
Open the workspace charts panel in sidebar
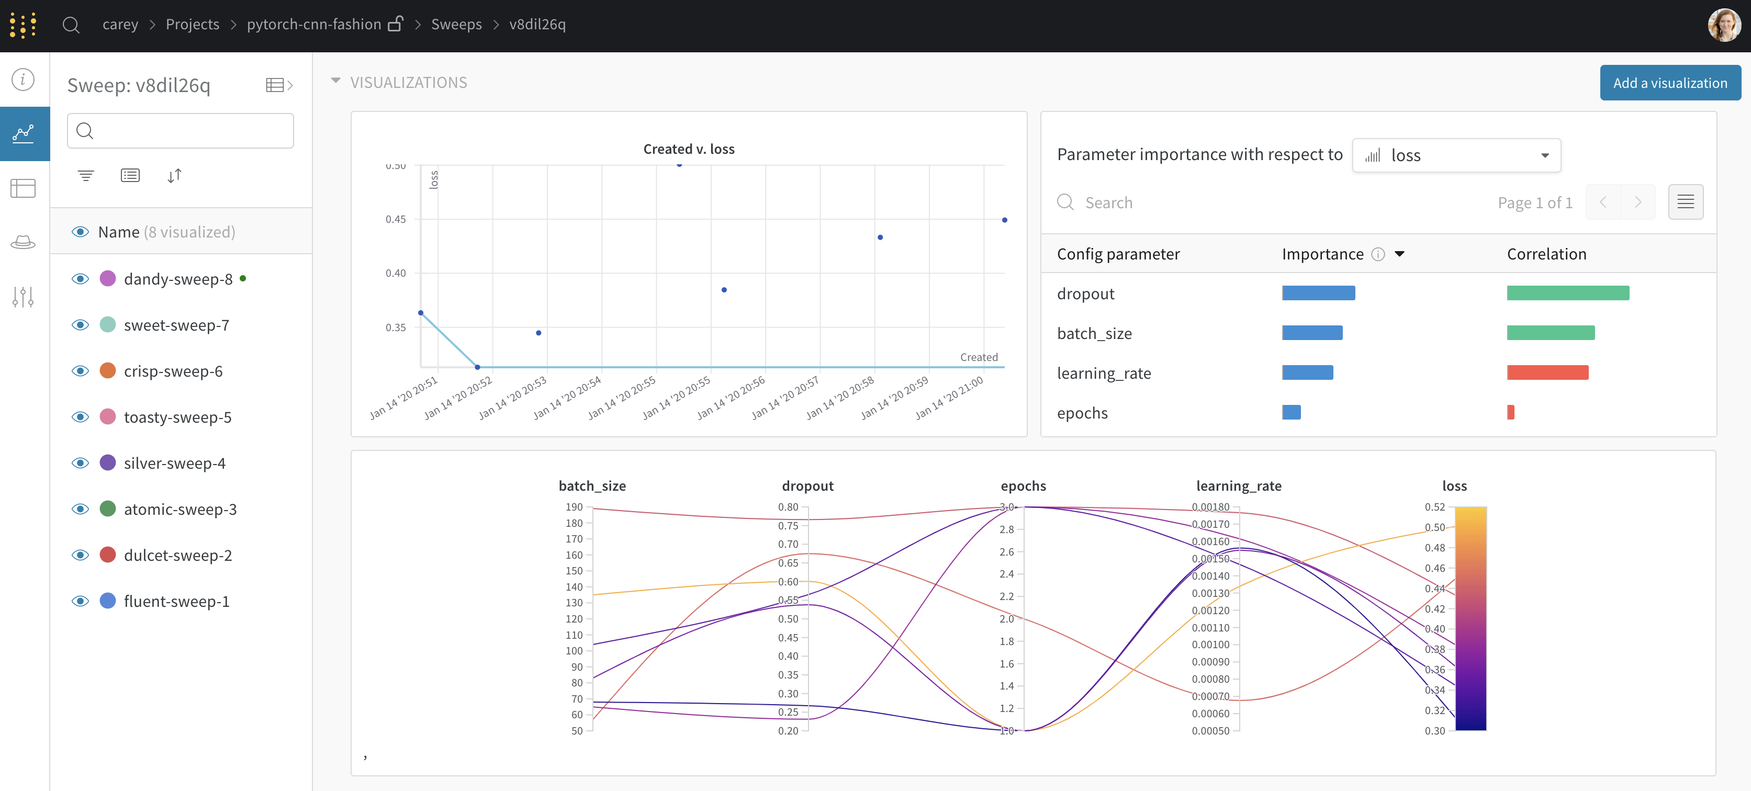pos(23,133)
